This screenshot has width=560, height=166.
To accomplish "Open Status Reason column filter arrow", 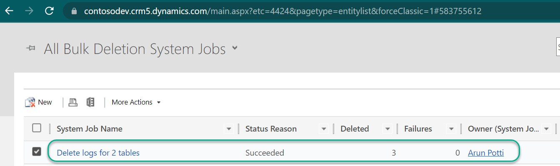I will tap(324, 129).
